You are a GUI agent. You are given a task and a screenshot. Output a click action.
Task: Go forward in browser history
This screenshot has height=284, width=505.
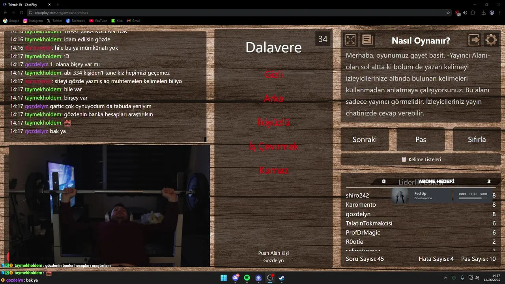point(13,13)
